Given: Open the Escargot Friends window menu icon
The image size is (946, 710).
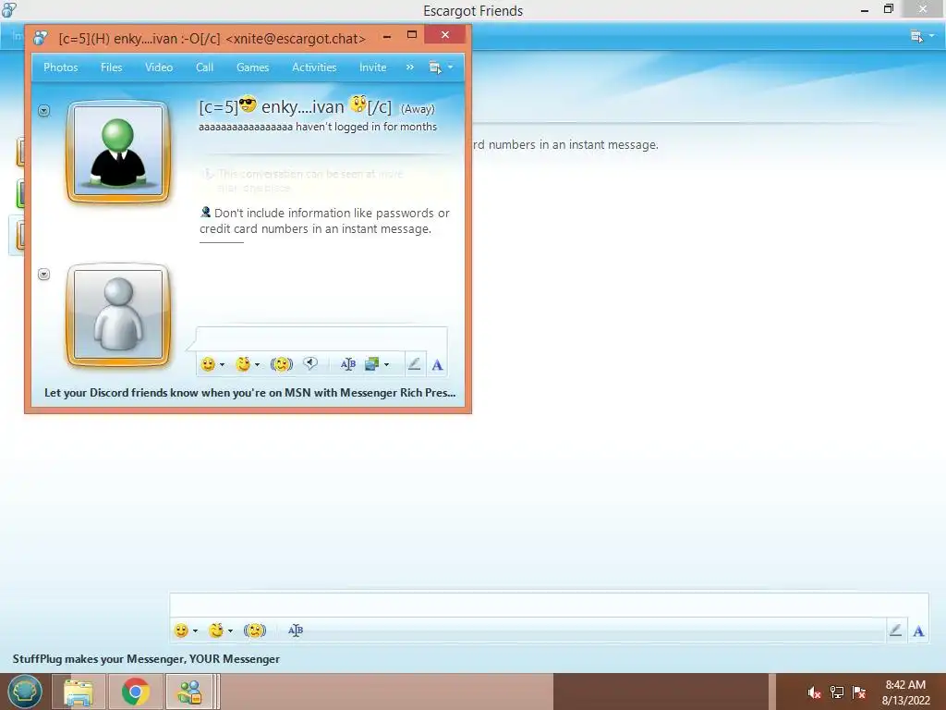Looking at the screenshot, I should click(x=916, y=36).
